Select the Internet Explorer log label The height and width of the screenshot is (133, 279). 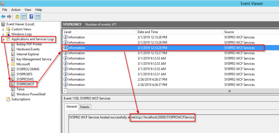click(28, 54)
